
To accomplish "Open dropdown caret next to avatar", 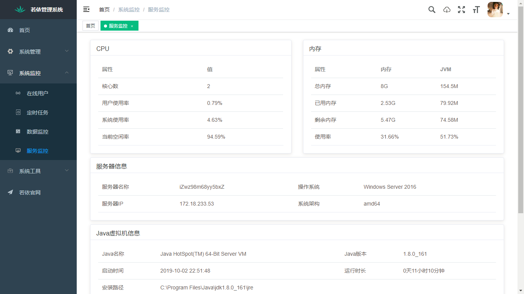I will [x=508, y=14].
